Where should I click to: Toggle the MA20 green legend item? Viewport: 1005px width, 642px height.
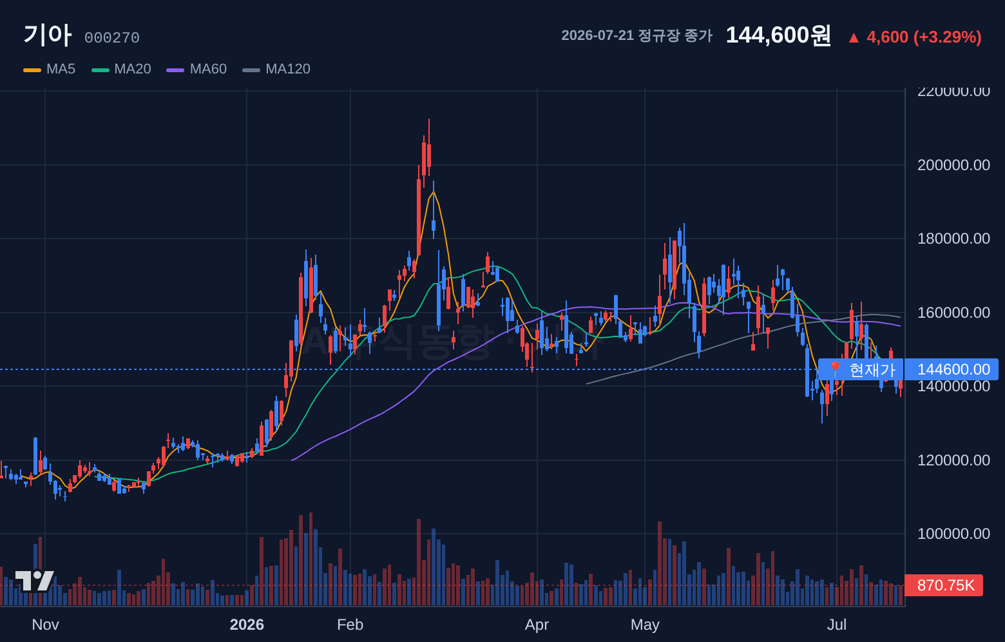121,69
